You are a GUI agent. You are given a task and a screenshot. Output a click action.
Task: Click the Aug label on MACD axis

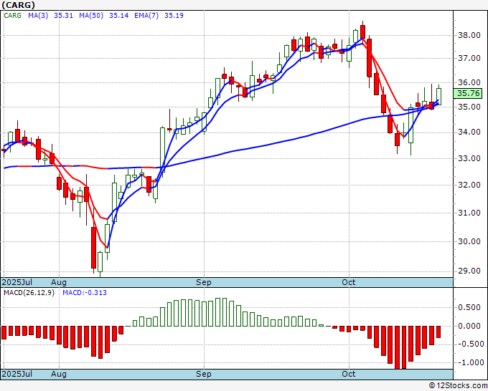pos(59,374)
